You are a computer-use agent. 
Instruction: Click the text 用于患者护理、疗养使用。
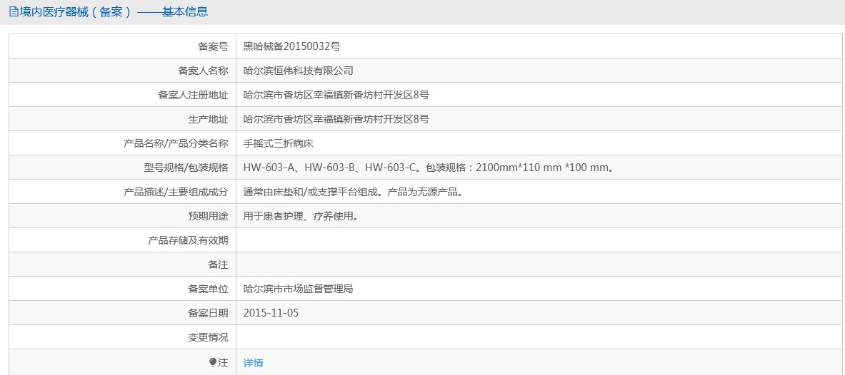(301, 216)
